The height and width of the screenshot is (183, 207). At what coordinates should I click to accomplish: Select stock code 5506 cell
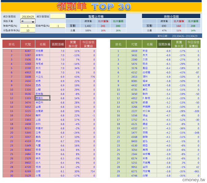coord(28,60)
